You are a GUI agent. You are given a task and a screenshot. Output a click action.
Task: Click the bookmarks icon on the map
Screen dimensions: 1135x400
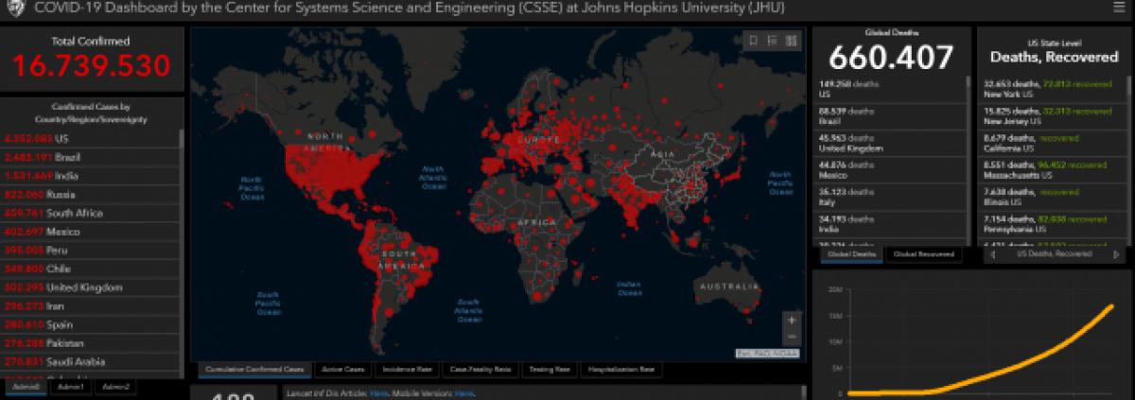tap(753, 41)
